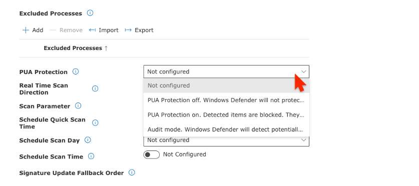Image resolution: width=419 pixels, height=186 pixels.
Task: Show Signature Update Fallback Order info
Action: 132,172
